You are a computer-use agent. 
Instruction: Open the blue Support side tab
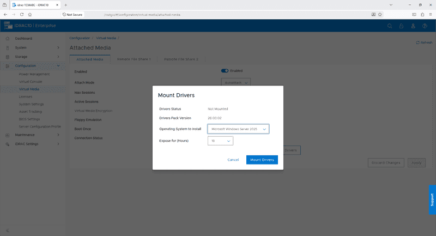coord(432,199)
